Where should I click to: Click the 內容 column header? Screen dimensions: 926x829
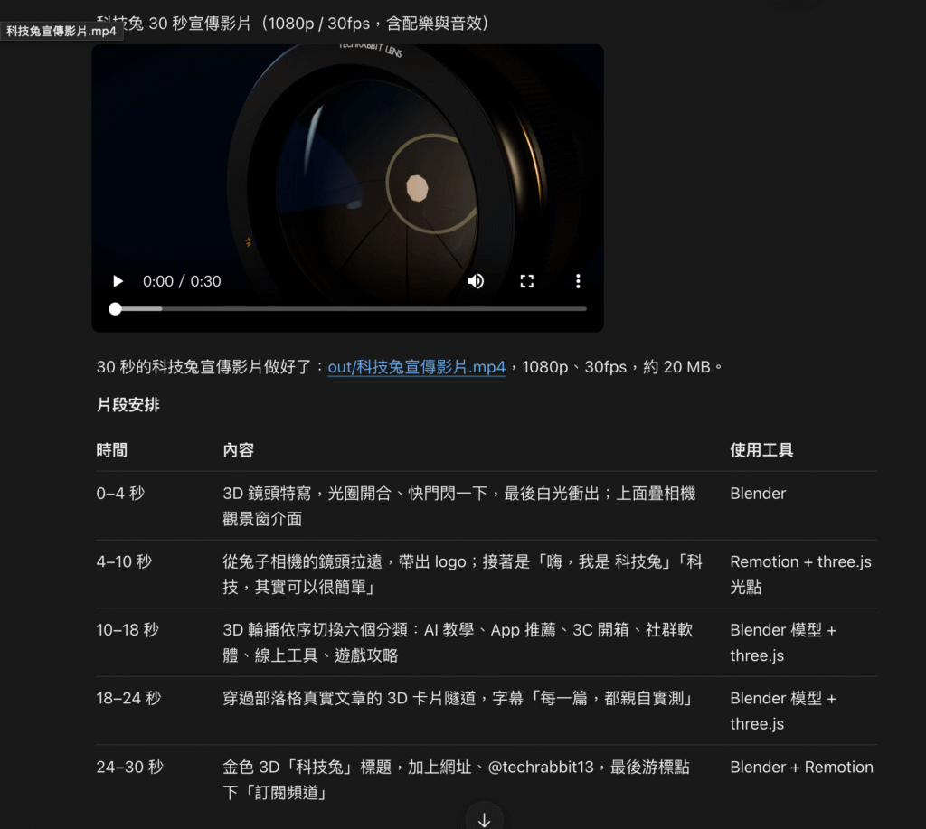click(239, 450)
